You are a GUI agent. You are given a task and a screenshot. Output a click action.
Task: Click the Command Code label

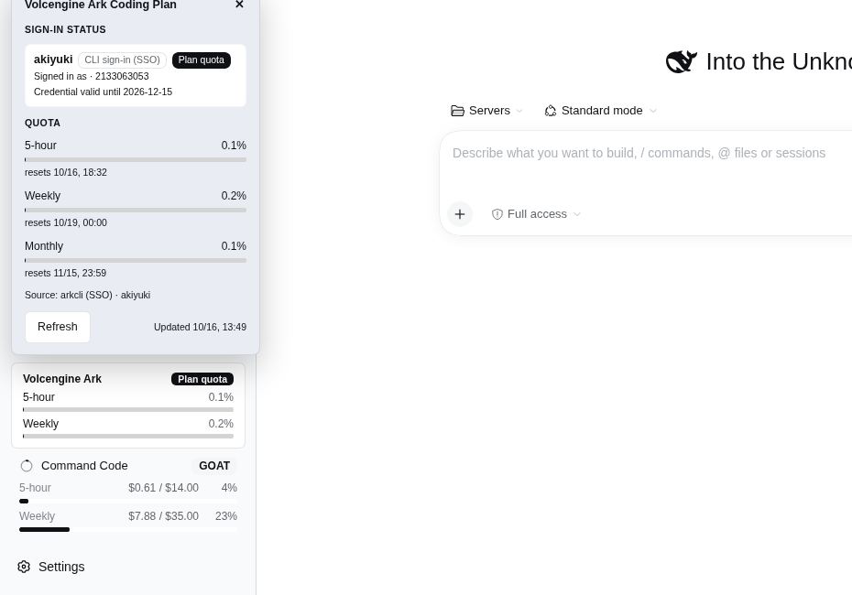click(x=84, y=466)
